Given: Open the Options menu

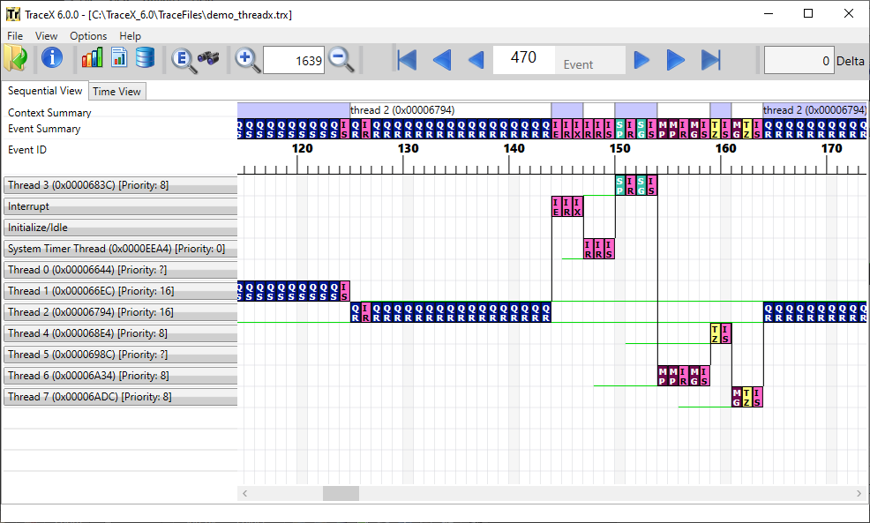Looking at the screenshot, I should (x=88, y=36).
